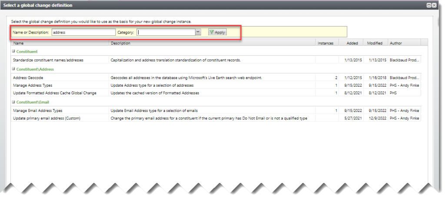The height and width of the screenshot is (199, 445).
Task: Collapse the Constituent\Email group
Action: (x=13, y=102)
